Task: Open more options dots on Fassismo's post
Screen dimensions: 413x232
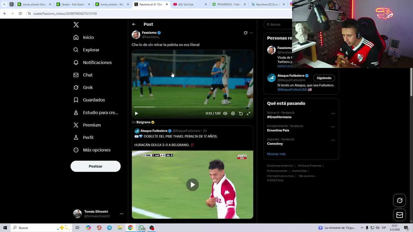Action: tap(251, 33)
